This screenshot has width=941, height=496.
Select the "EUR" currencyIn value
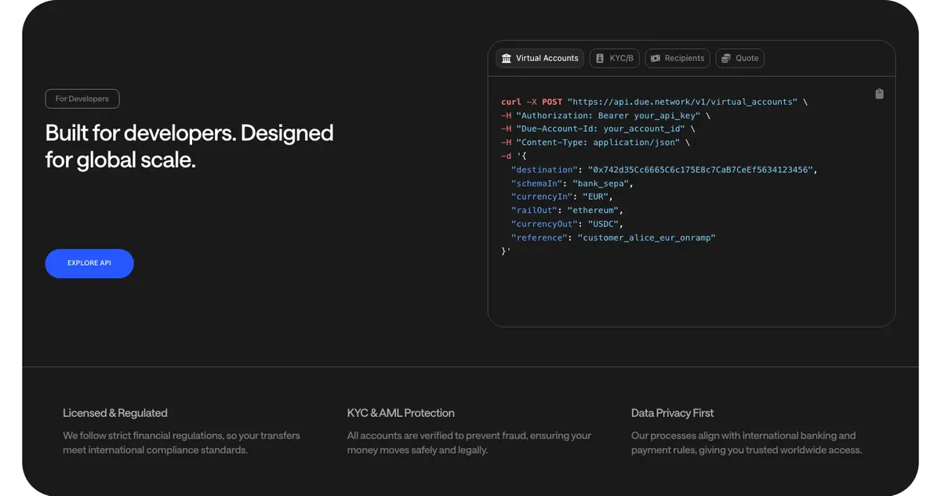(595, 197)
